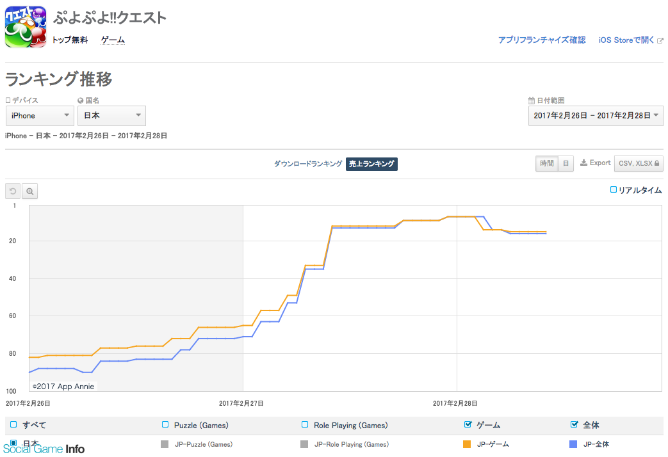Click the orange JP-ゲーム legend swatch
Viewport: 668px width, 457px height.
point(467,444)
